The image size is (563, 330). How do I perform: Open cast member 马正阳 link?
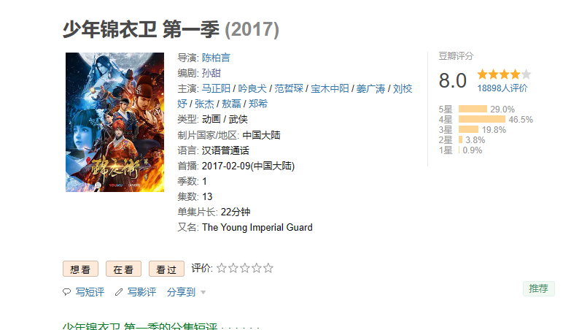[216, 88]
